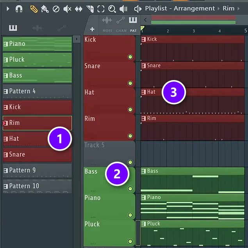Click the Rim breadcrumb in title
Screen dimensions: 248x248
(x=228, y=8)
